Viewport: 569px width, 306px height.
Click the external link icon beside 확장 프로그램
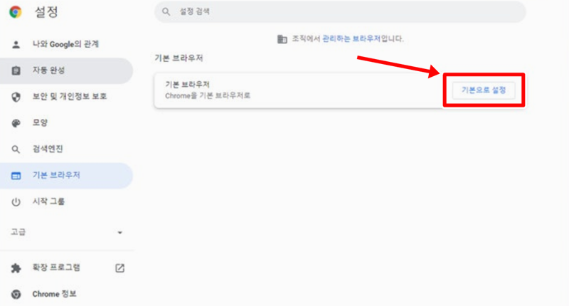click(x=119, y=268)
